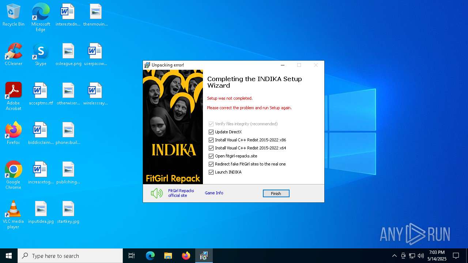Launch Adobe Acrobat desktop shortcut
Viewport: 468px width, 263px height.
coord(14,96)
